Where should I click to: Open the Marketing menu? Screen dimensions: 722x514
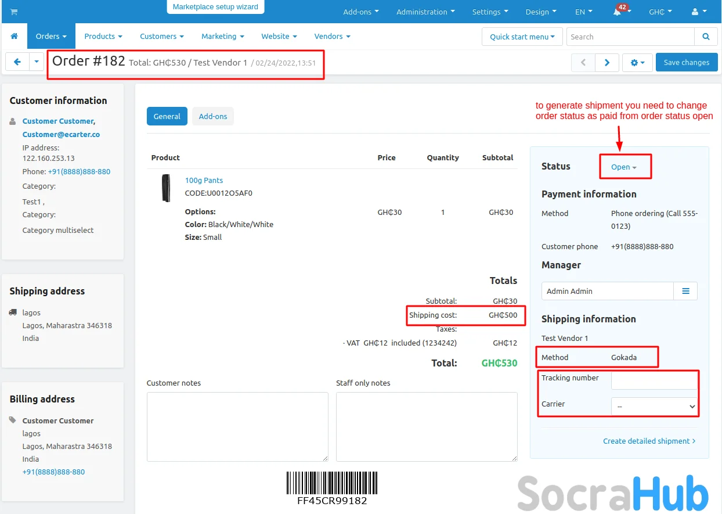click(223, 36)
